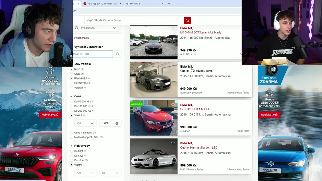
Task: Click the 949 990 Kč price
Action: point(188,50)
